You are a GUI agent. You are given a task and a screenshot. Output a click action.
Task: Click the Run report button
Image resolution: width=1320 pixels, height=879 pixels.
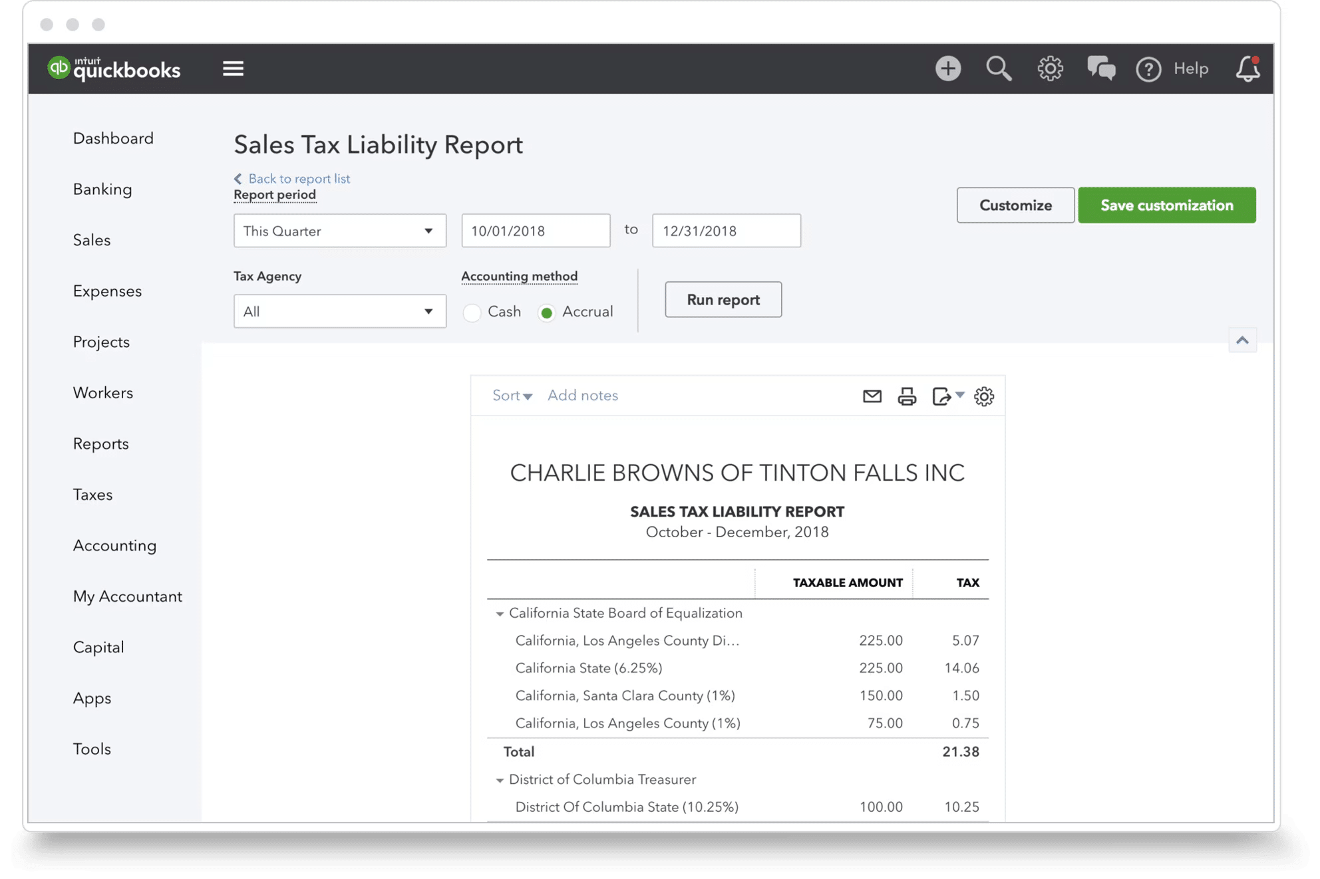click(723, 299)
